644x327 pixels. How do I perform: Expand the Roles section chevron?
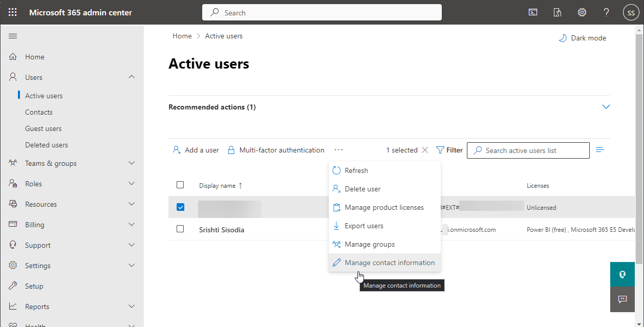[x=132, y=184]
